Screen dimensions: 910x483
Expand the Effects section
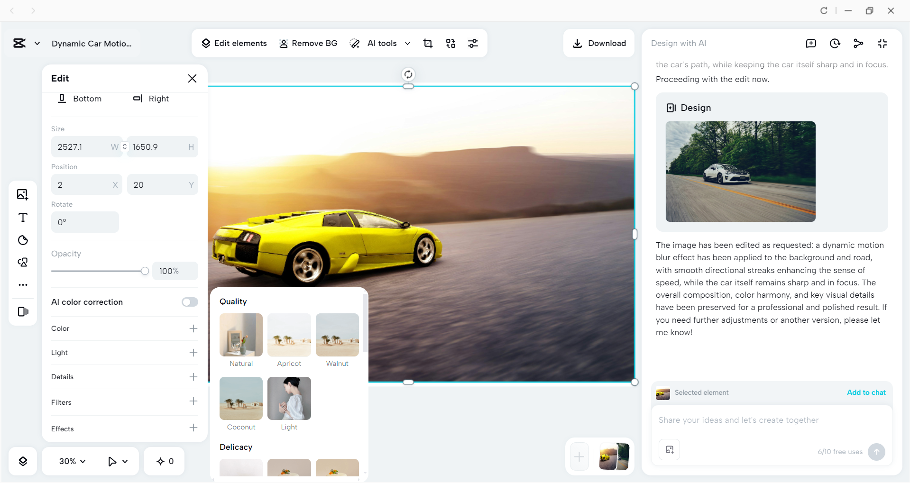(193, 428)
